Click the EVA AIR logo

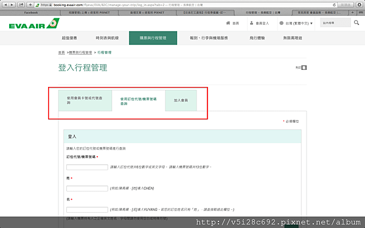pyautogui.click(x=34, y=24)
